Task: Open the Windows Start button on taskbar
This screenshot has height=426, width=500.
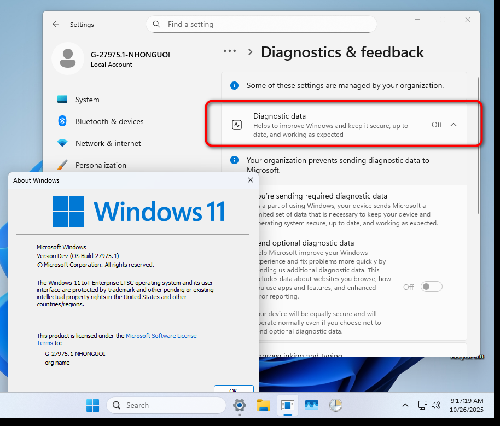Action: click(x=93, y=405)
